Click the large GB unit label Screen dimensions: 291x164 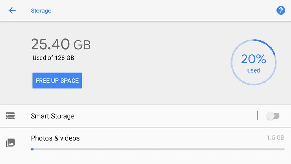coord(82,45)
